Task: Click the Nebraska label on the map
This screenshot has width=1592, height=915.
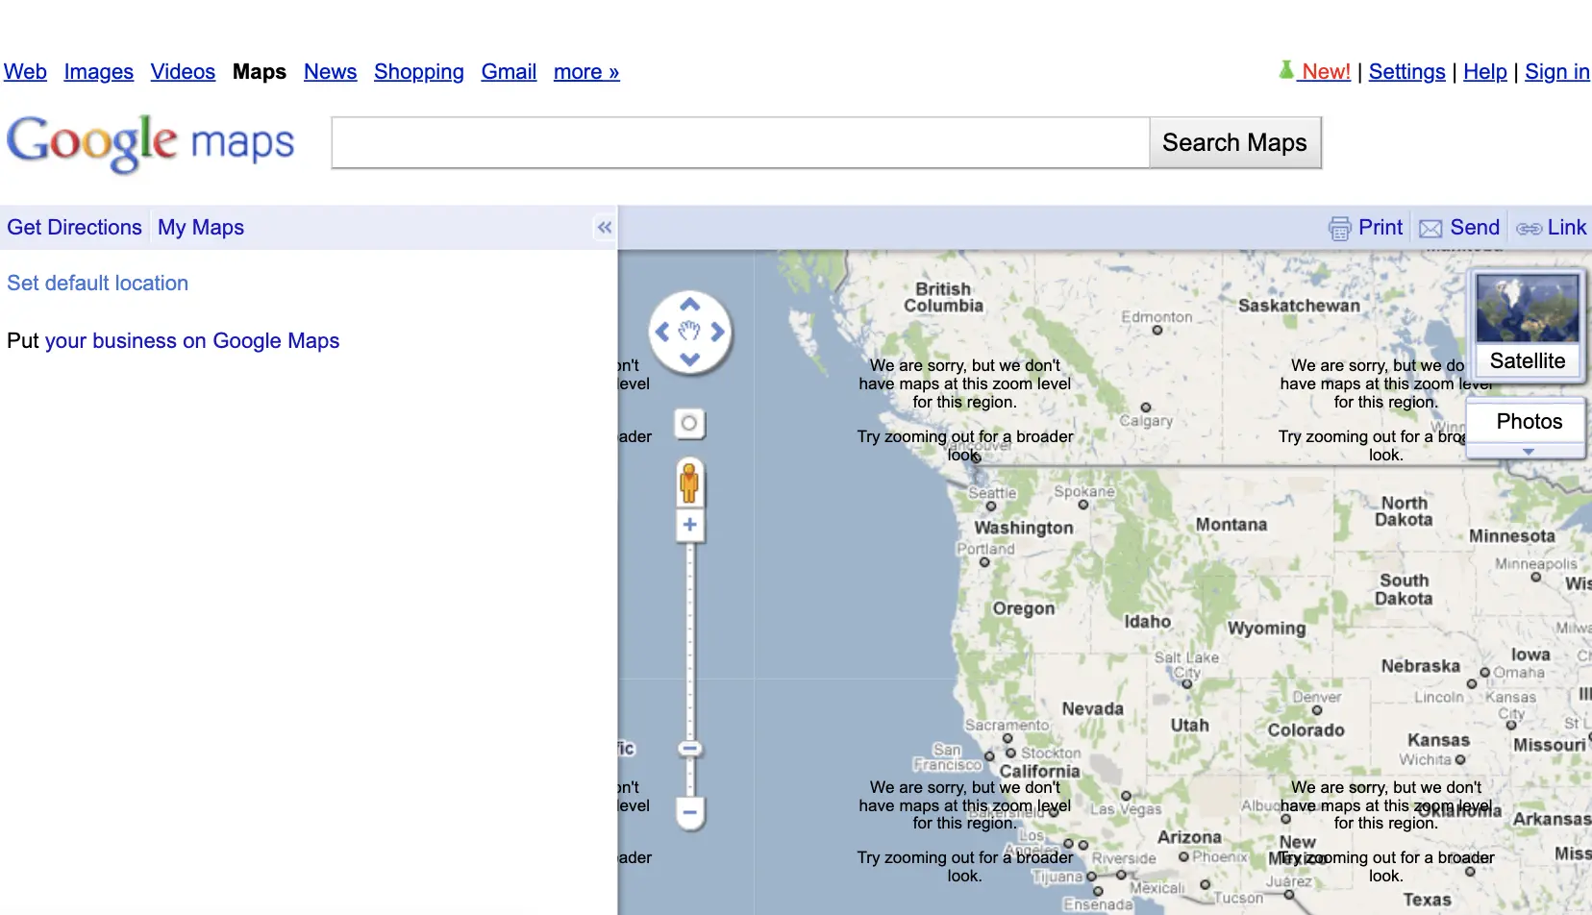Action: [1420, 666]
